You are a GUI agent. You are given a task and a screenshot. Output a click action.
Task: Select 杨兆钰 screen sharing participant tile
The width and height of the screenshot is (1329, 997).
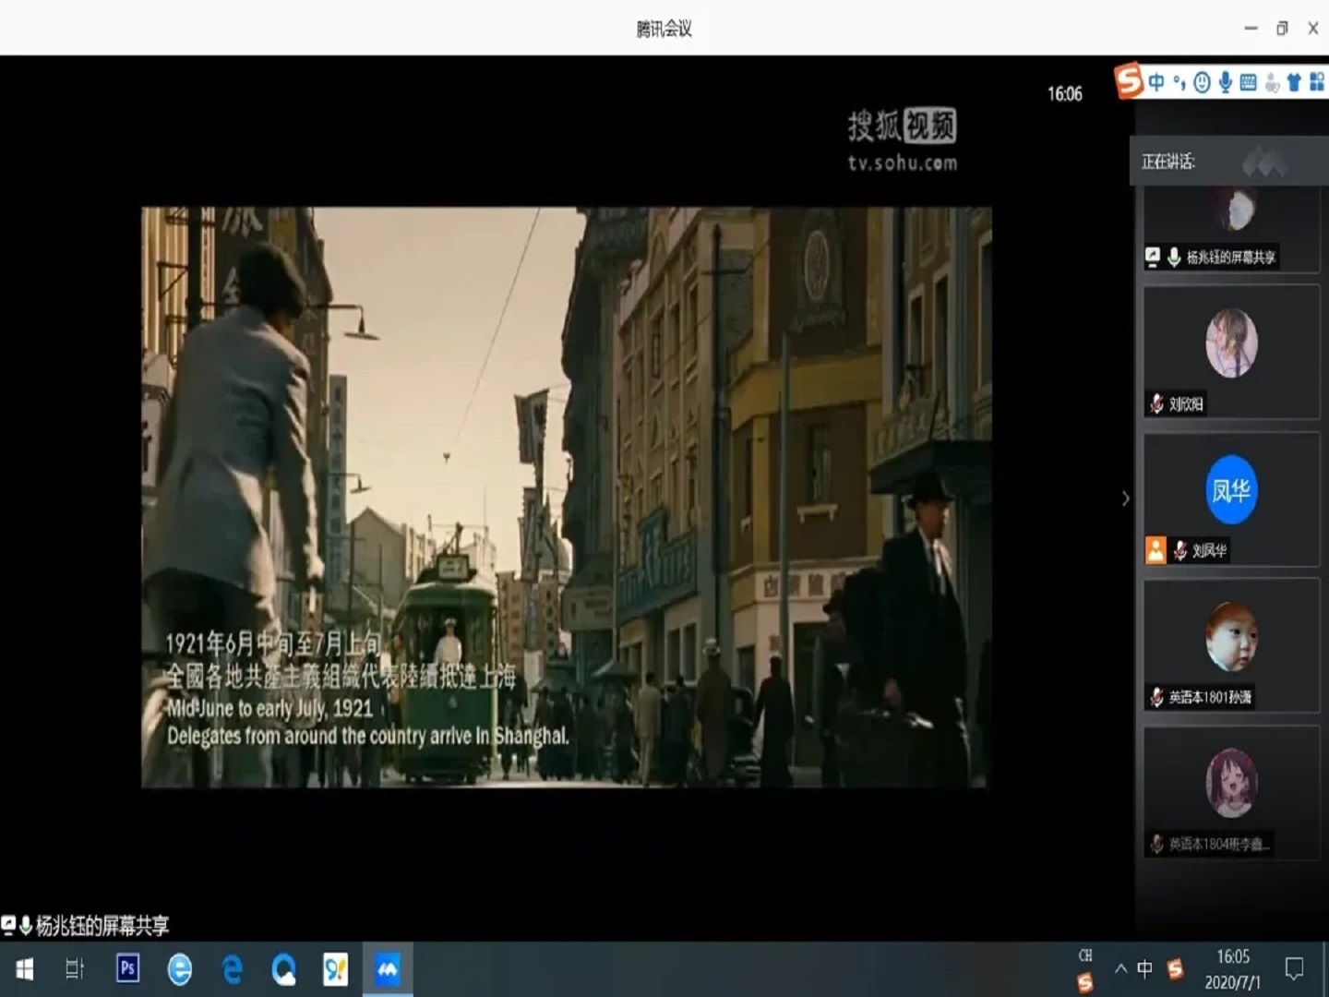(1231, 229)
